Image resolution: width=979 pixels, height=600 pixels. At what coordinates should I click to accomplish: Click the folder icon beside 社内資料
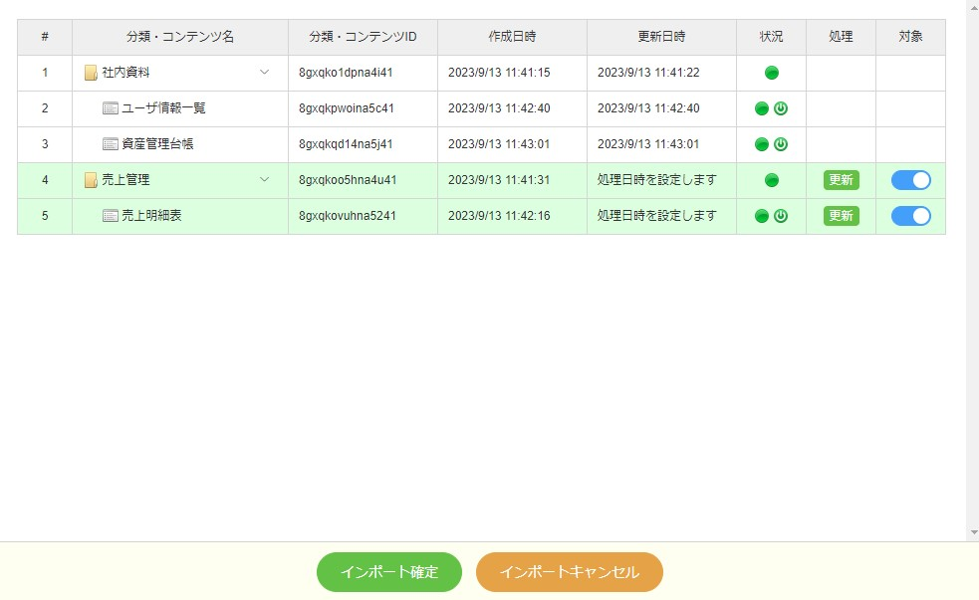tap(91, 73)
